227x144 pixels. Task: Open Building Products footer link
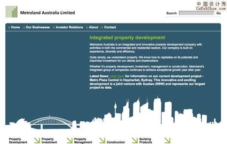(146, 141)
